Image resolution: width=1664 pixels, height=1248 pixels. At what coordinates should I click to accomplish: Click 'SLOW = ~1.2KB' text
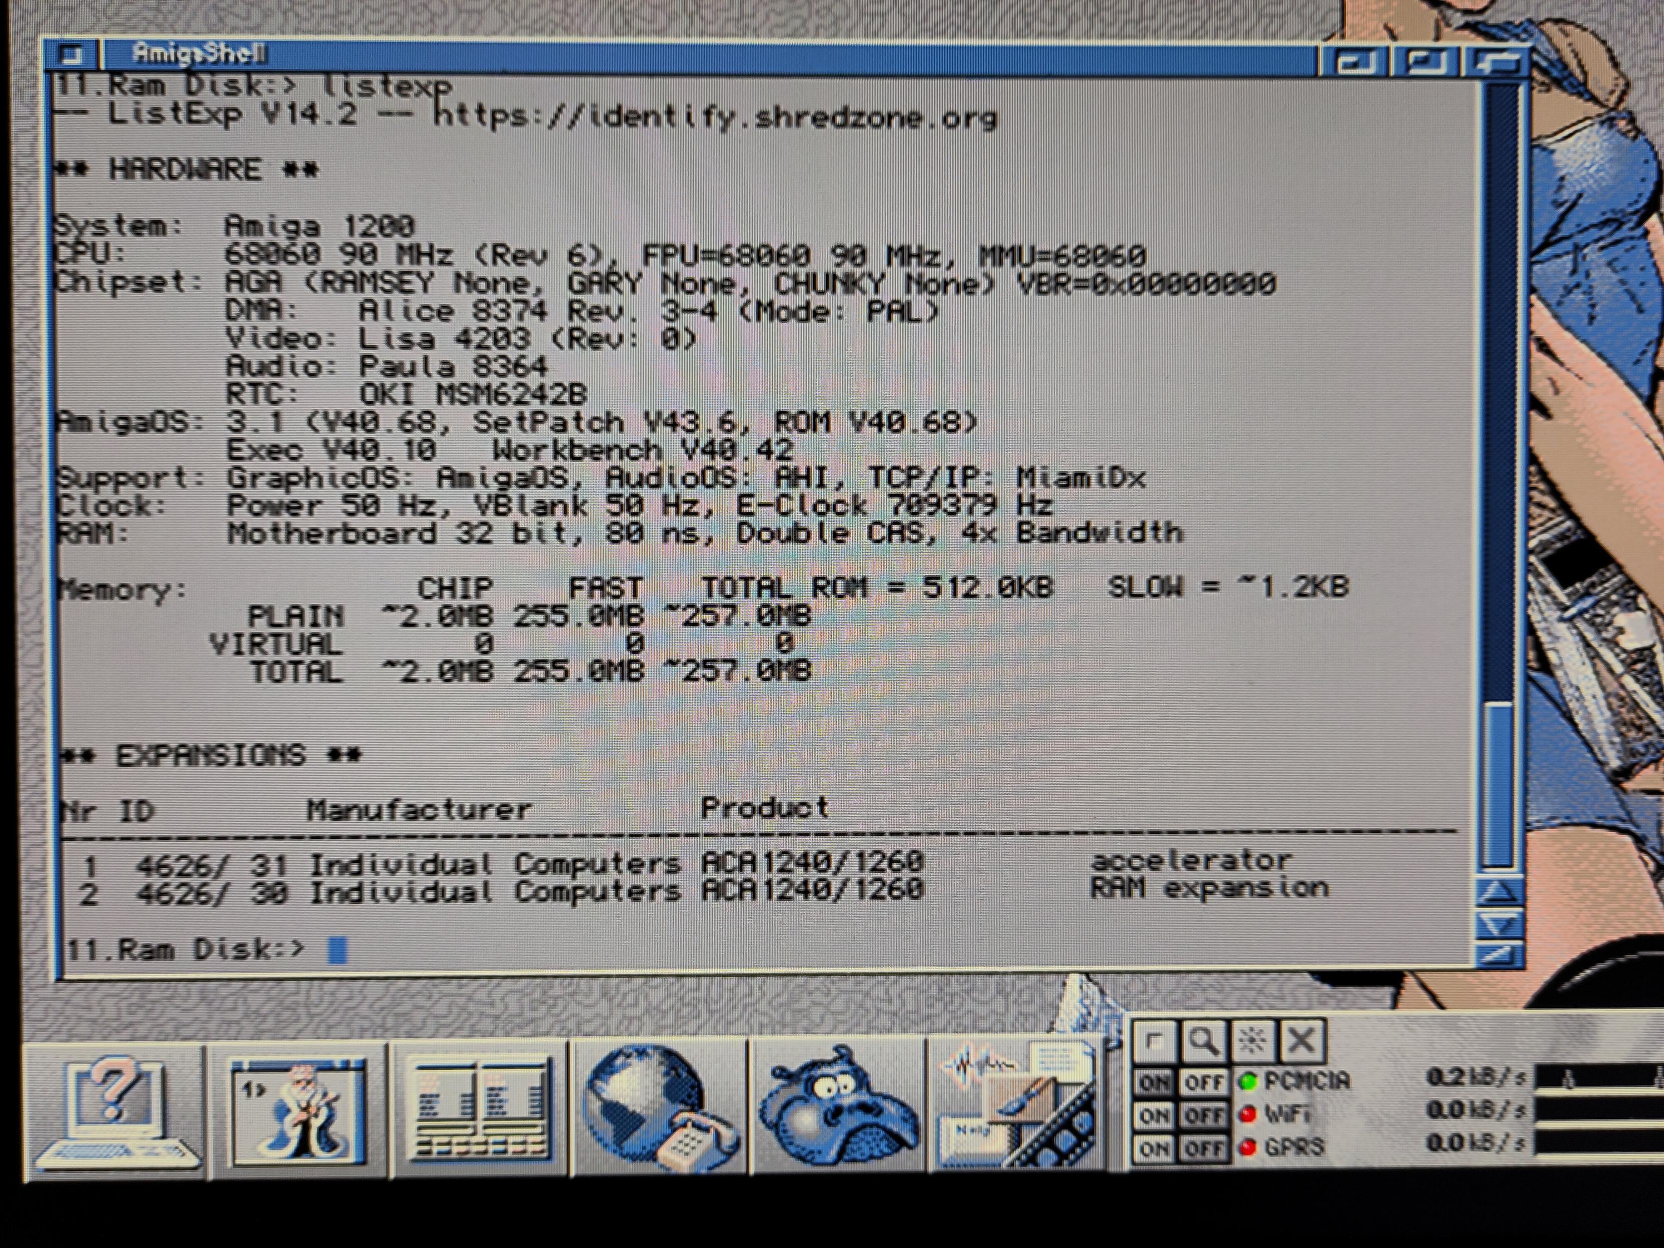click(x=1229, y=587)
